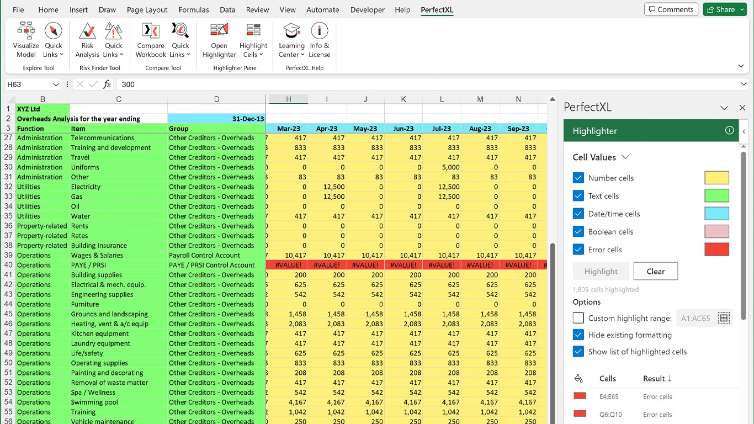
Task: Uncheck the Boolean cells checkbox
Action: click(578, 231)
